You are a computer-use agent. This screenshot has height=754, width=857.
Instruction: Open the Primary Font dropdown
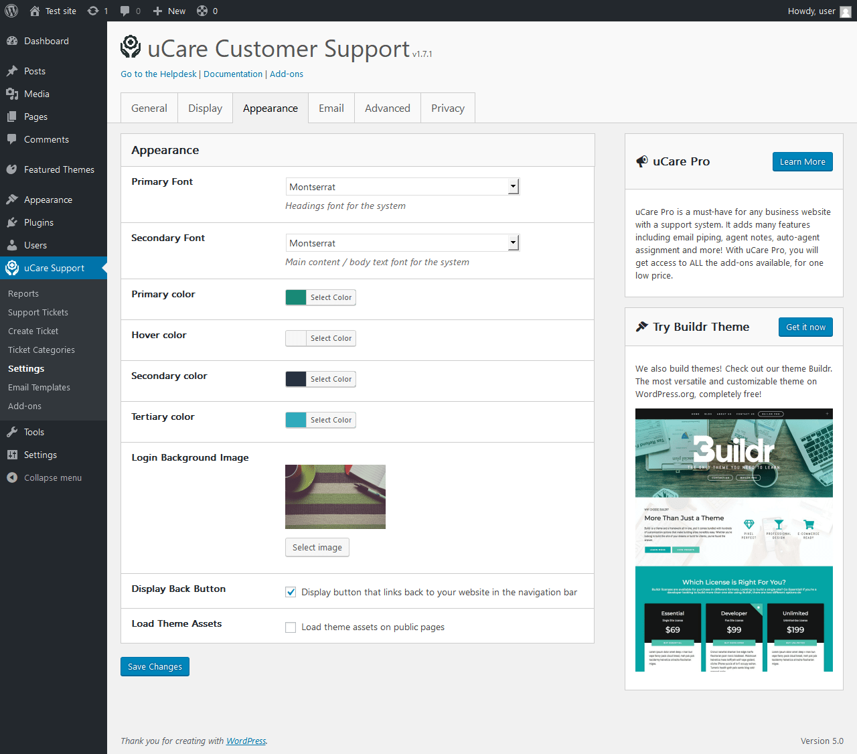pyautogui.click(x=402, y=187)
